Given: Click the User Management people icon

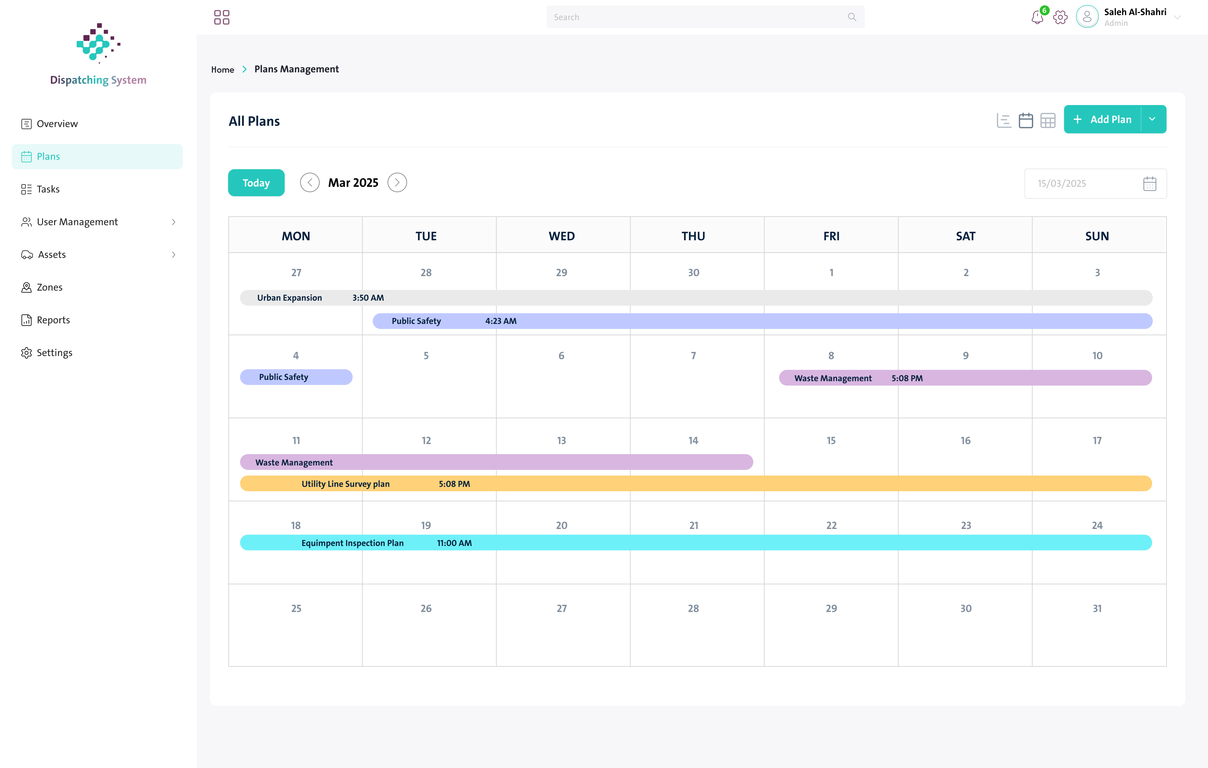Looking at the screenshot, I should point(27,222).
